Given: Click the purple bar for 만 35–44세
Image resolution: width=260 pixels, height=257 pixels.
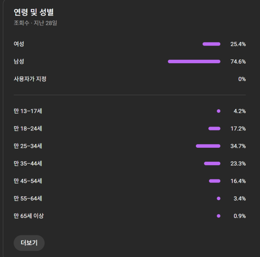Looking at the screenshot, I should (x=212, y=163).
